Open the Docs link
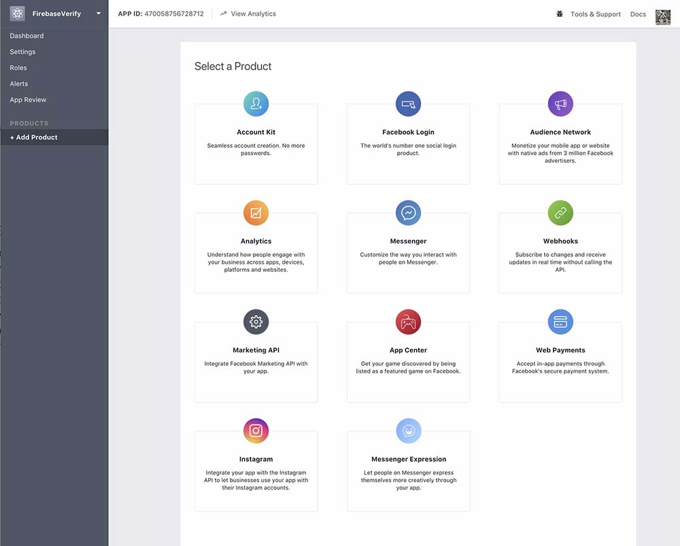The width and height of the screenshot is (680, 546). coord(638,14)
